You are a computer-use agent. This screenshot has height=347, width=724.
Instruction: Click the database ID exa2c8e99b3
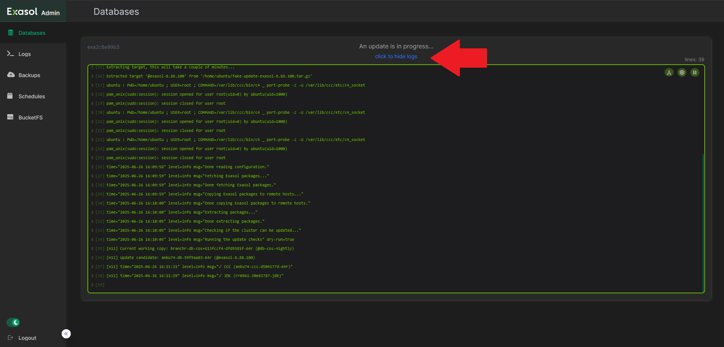pos(103,47)
